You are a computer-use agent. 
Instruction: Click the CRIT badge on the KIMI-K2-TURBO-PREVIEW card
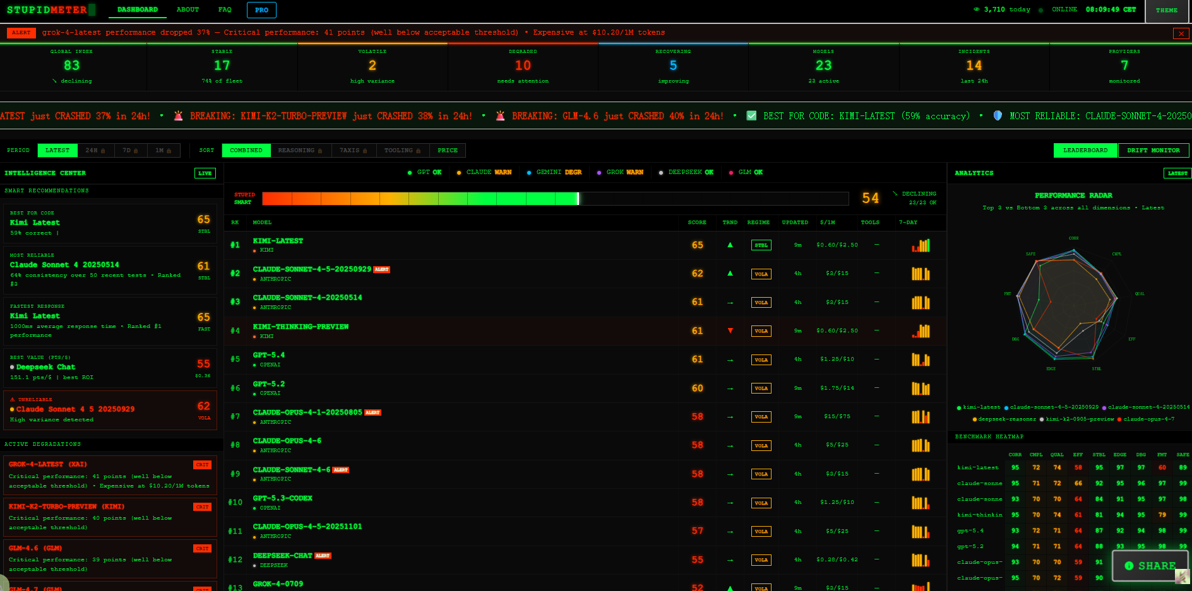(x=202, y=507)
